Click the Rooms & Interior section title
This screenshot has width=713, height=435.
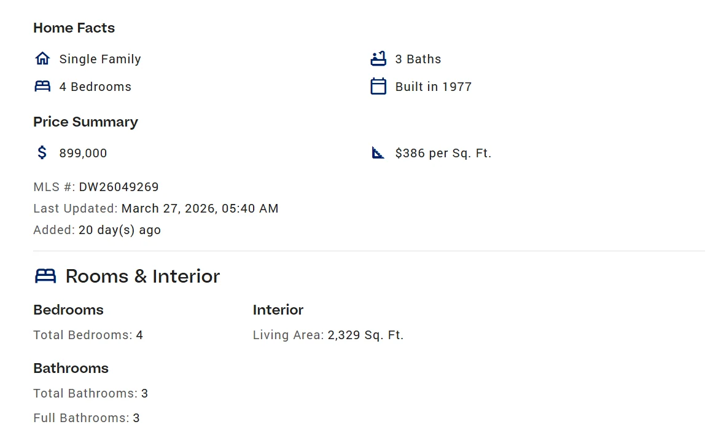click(x=142, y=276)
